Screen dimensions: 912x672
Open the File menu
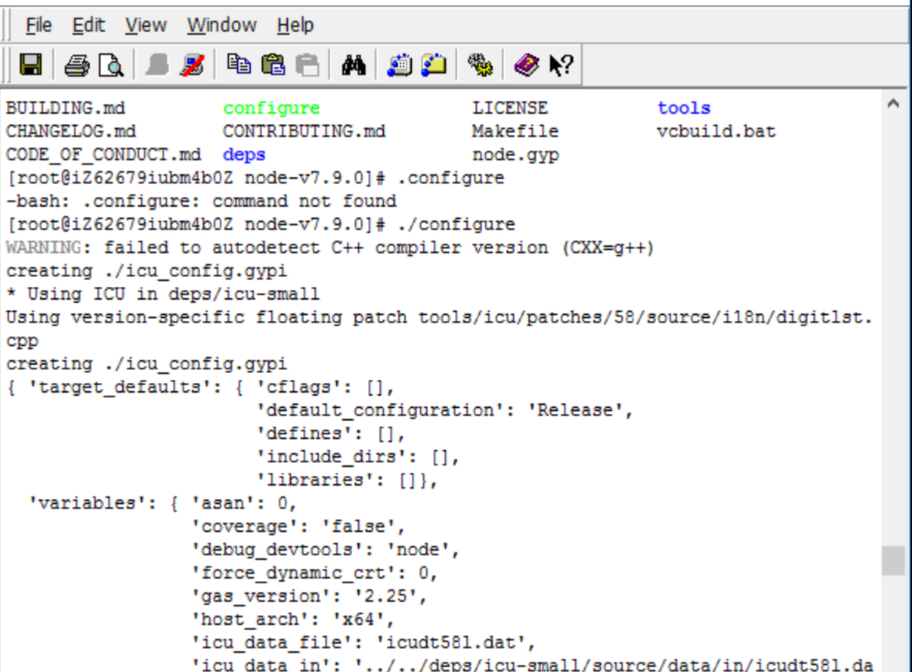pos(39,25)
